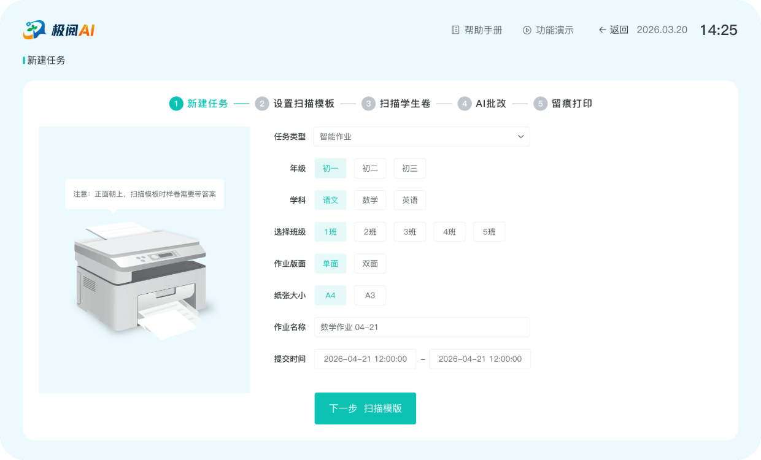Click 下一步 扫描模版 button

coord(365,408)
